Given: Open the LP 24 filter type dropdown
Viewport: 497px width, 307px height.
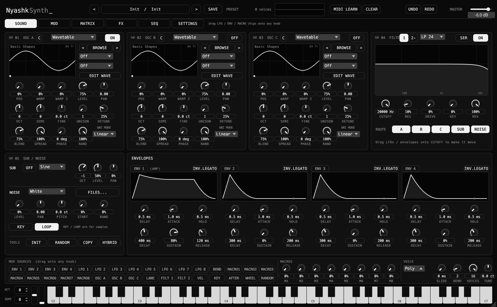Looking at the screenshot, I should (x=433, y=37).
